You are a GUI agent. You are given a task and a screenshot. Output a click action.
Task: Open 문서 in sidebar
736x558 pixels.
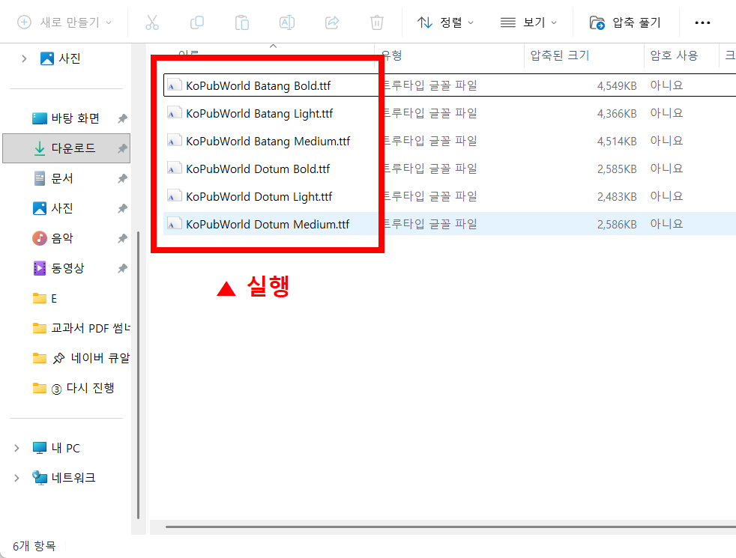coord(53,178)
